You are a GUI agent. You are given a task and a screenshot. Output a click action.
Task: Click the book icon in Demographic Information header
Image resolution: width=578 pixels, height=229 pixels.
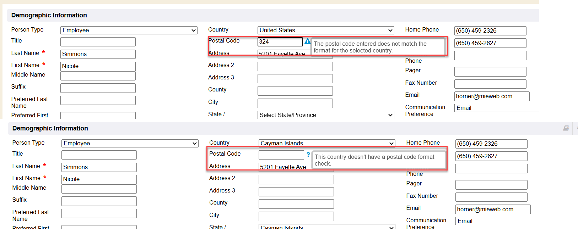point(566,128)
